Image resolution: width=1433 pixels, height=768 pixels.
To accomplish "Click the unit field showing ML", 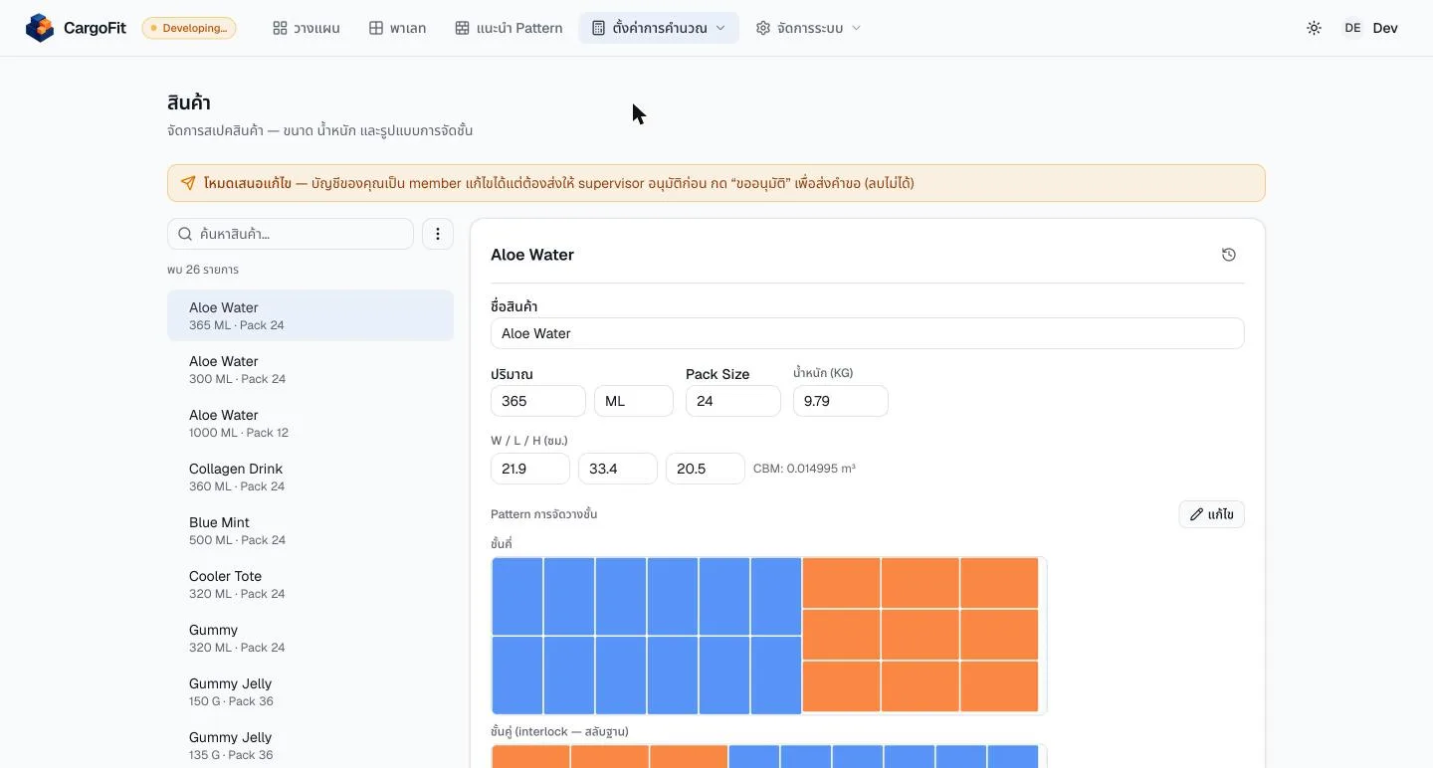I will [x=634, y=401].
